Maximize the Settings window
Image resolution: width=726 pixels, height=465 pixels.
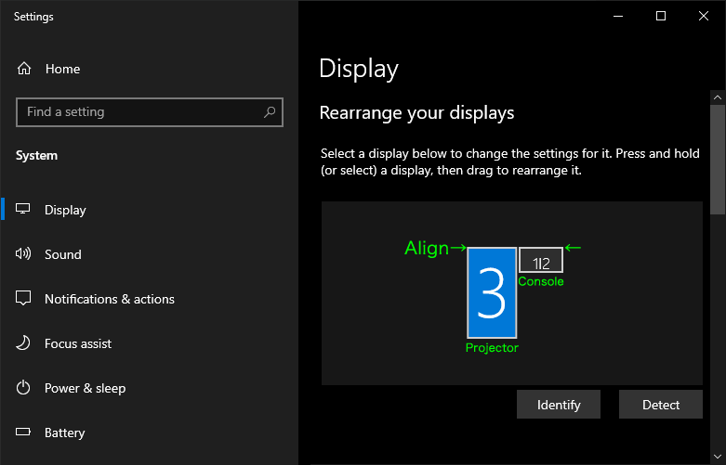point(661,16)
